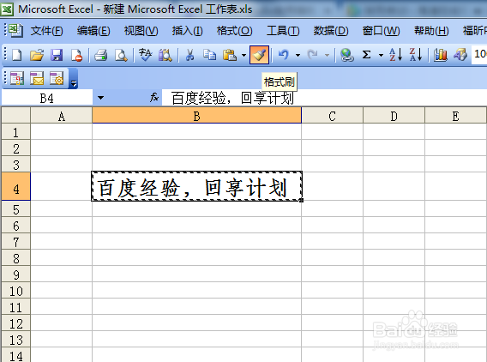
Task: Click the Name Box showing B4
Action: 47,98
